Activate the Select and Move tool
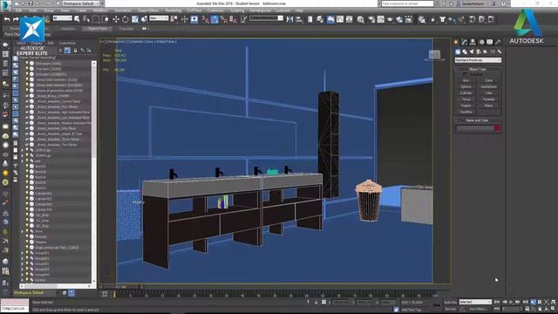Image resolution: width=558 pixels, height=314 pixels. tap(116, 19)
